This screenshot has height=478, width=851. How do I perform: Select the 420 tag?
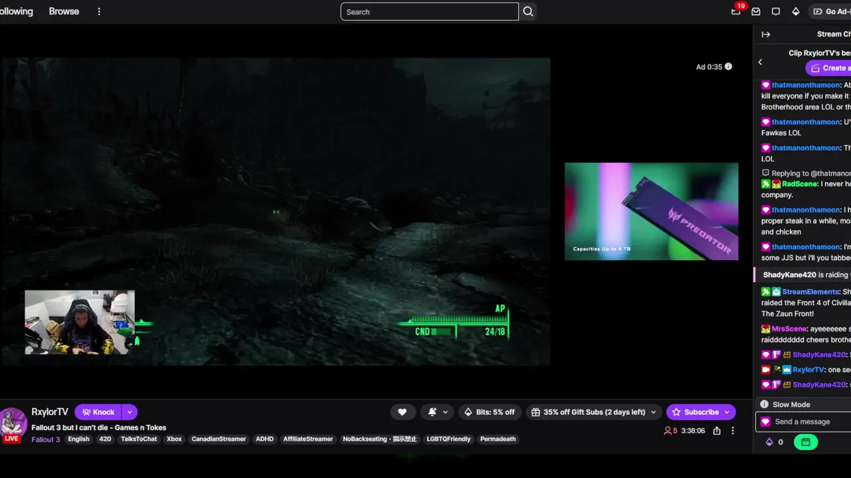point(105,439)
